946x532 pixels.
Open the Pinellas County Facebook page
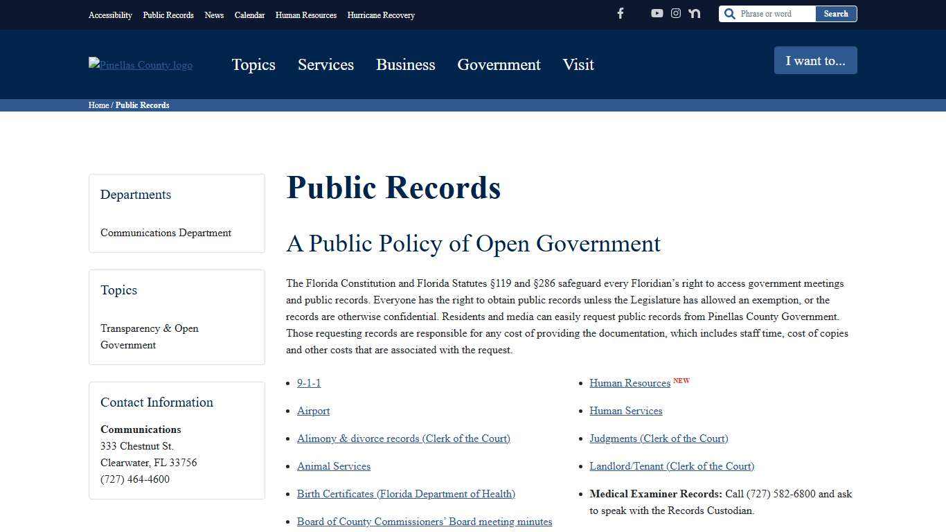(x=620, y=13)
